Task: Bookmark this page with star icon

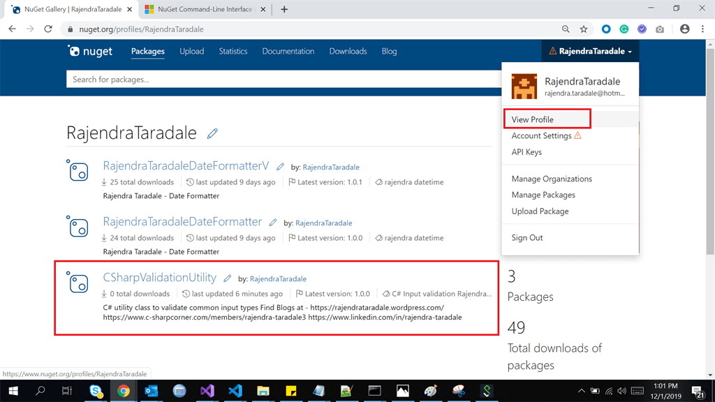Action: (584, 29)
